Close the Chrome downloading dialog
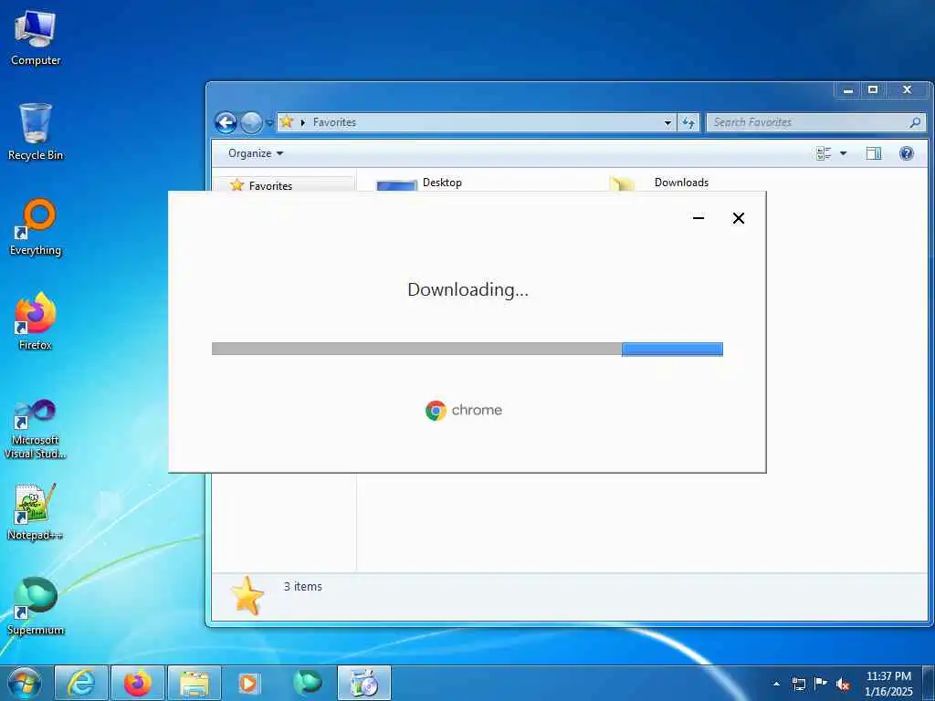Image resolution: width=935 pixels, height=701 pixels. pyautogui.click(x=738, y=218)
